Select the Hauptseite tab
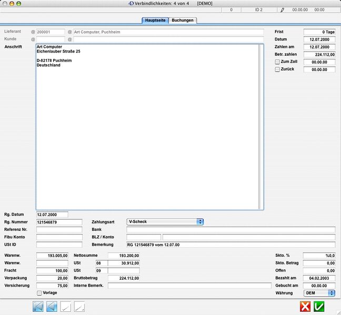This screenshot has width=341, height=315. [155, 21]
